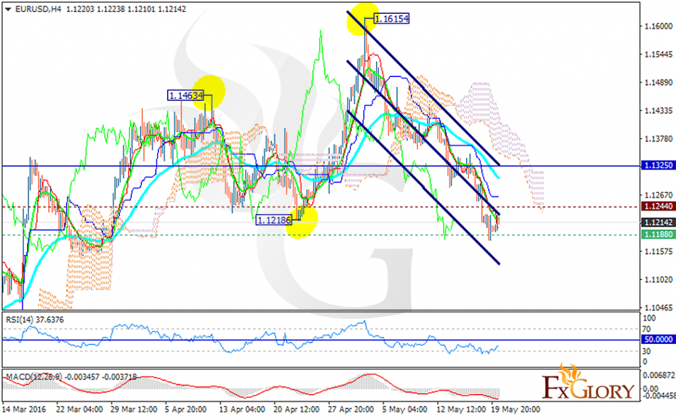The image size is (676, 419).
Task: Click the 12 May 12:00 time label
Action: [461, 409]
